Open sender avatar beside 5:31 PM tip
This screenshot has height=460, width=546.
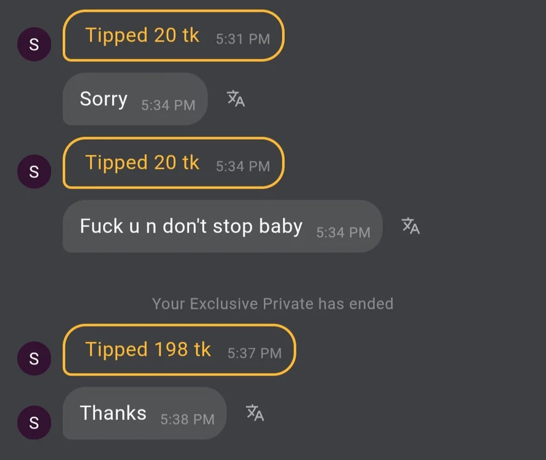[x=34, y=45]
